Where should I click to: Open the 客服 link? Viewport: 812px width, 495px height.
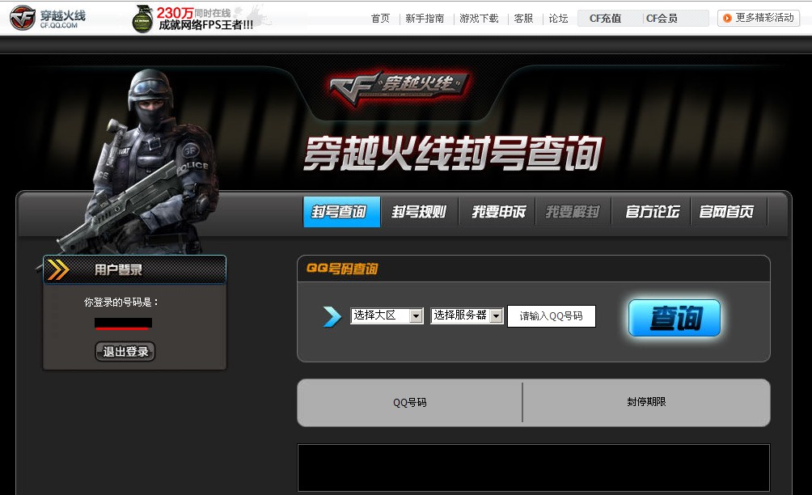click(523, 19)
